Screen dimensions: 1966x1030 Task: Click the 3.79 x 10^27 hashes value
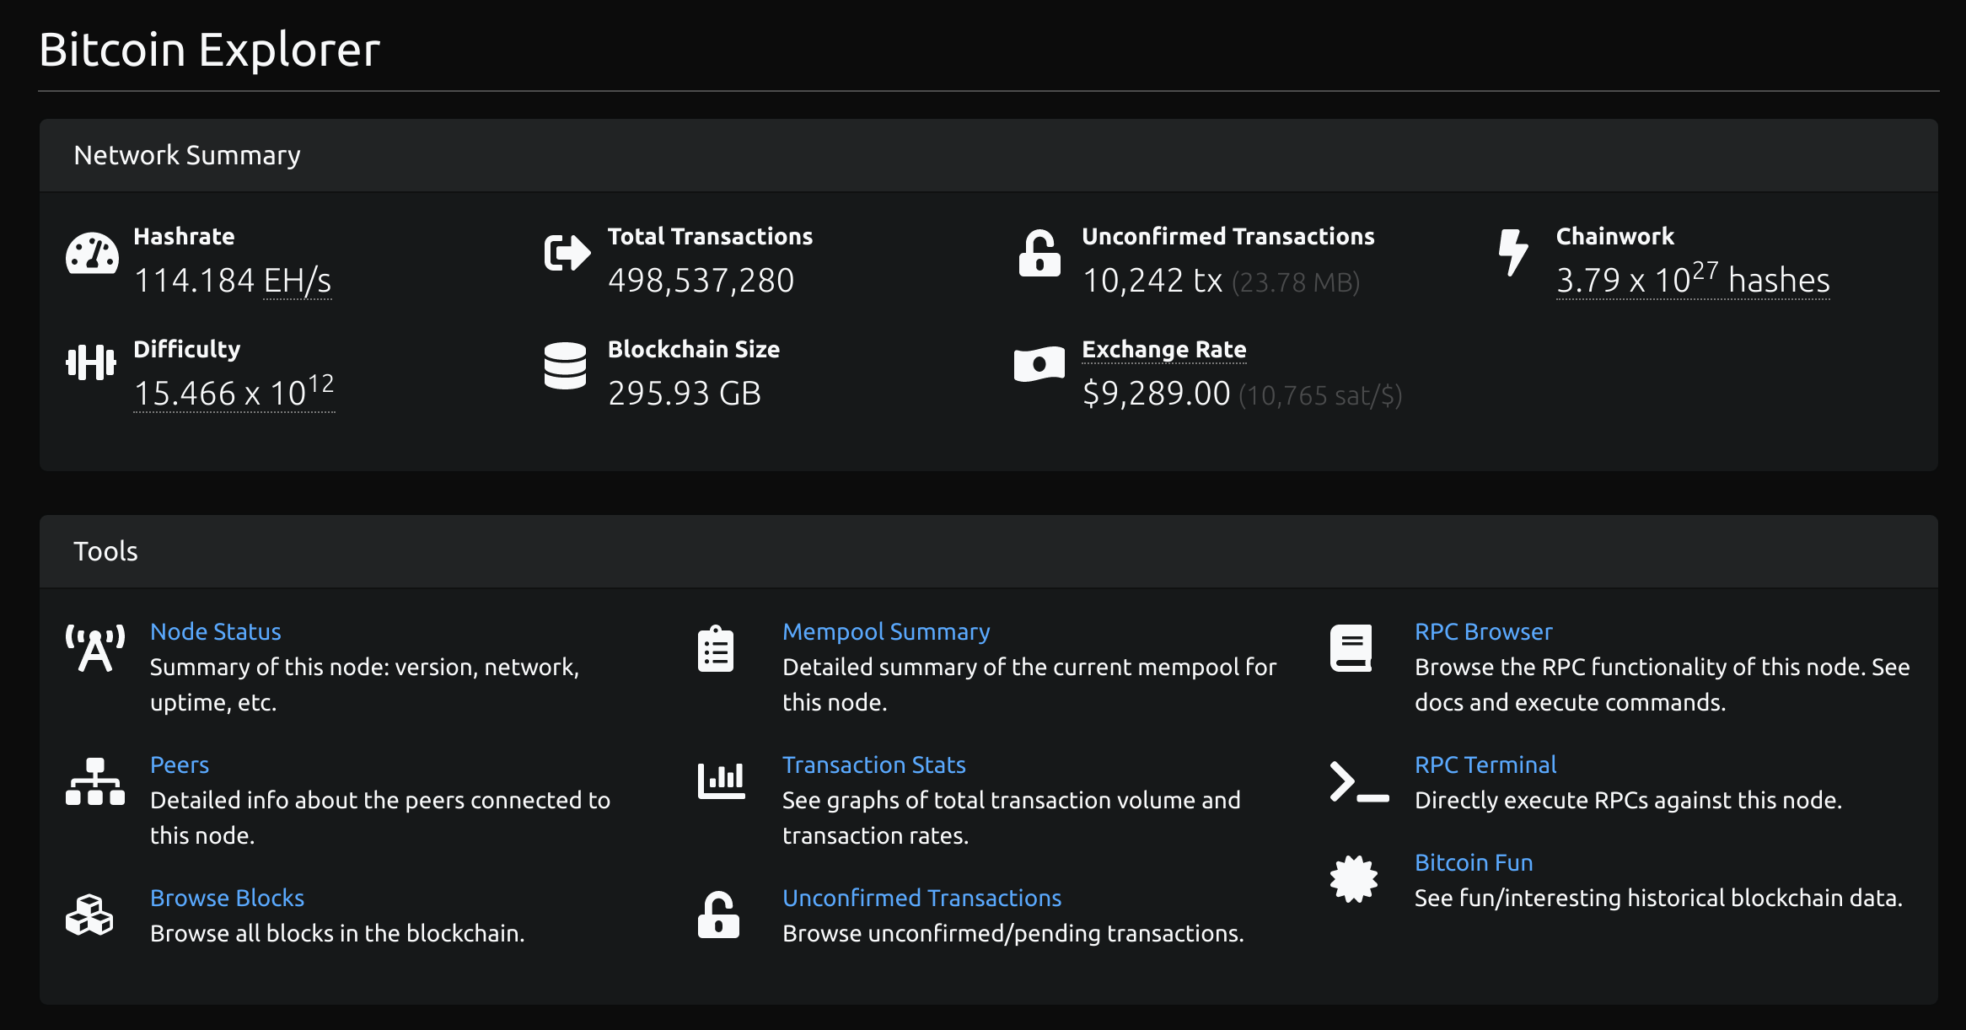[1693, 279]
